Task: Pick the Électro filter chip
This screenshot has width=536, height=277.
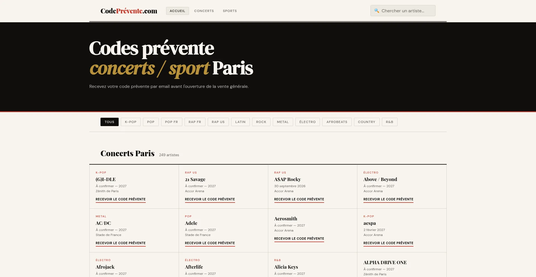Action: [308, 122]
